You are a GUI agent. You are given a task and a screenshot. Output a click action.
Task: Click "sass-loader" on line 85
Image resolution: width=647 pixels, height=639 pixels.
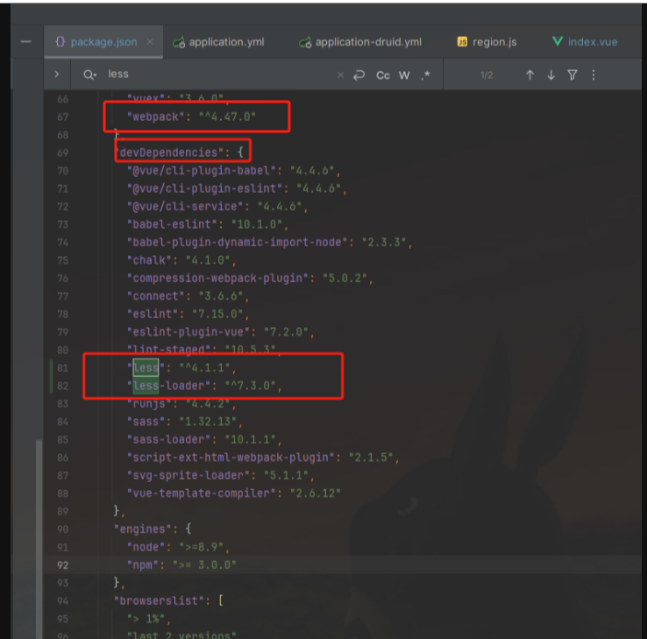tap(169, 440)
